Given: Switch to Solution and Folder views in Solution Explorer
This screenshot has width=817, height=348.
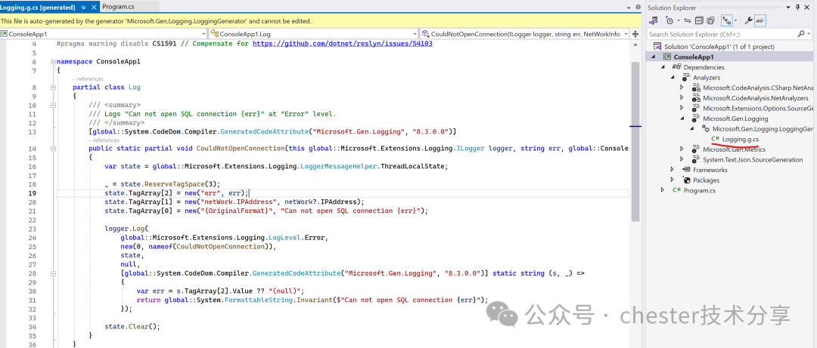Looking at the screenshot, I should [x=653, y=21].
